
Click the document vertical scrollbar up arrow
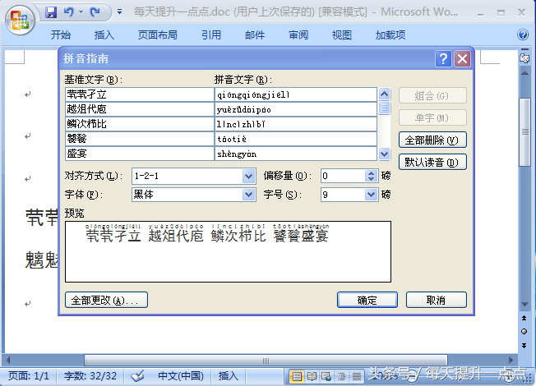point(524,73)
